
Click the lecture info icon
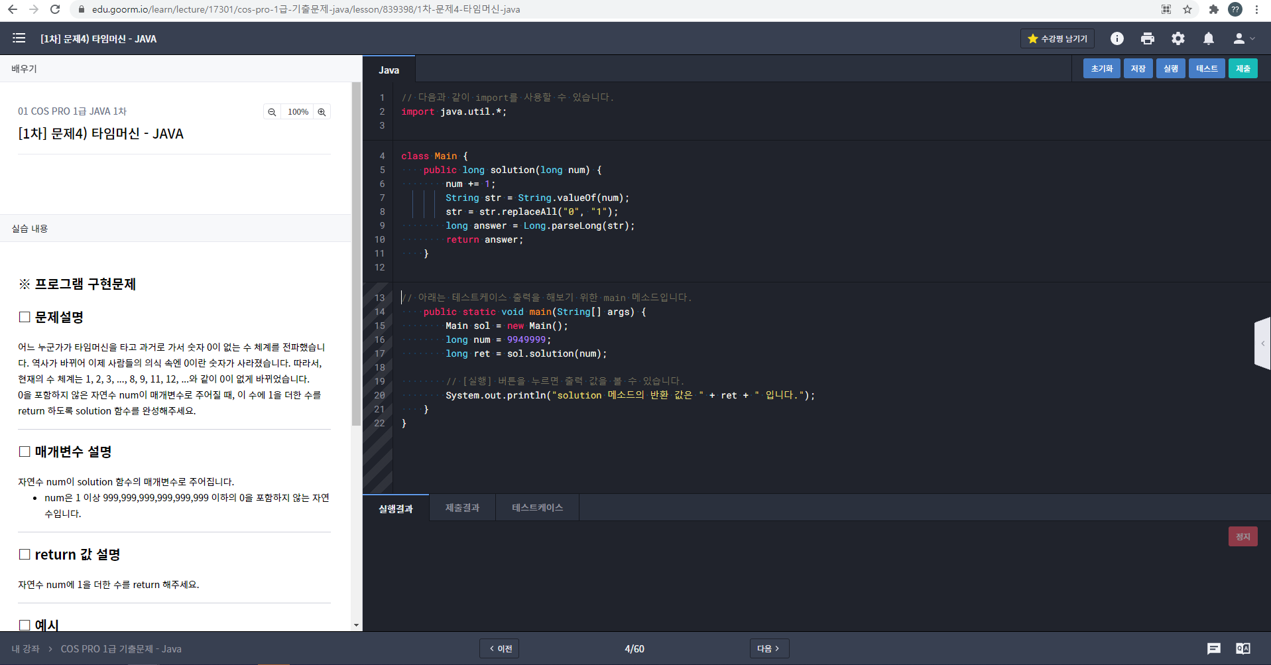pyautogui.click(x=1117, y=38)
